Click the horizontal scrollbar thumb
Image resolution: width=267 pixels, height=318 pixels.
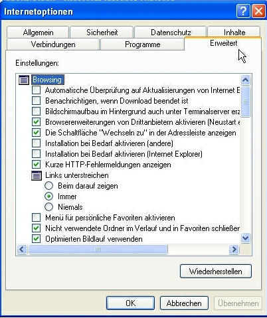[98, 250]
